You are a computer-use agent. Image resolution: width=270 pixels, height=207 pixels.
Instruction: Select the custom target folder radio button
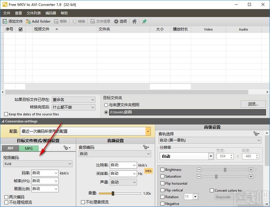(106, 112)
